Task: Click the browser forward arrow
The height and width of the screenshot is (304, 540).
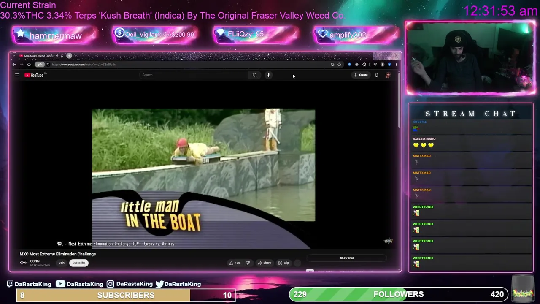Action: pyautogui.click(x=21, y=65)
